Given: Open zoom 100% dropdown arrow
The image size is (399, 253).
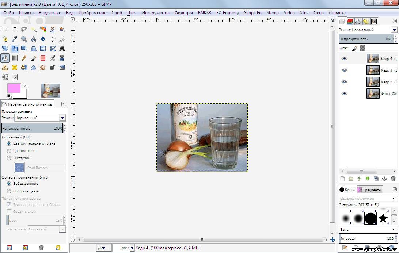Looking at the screenshot, I should point(132,248).
